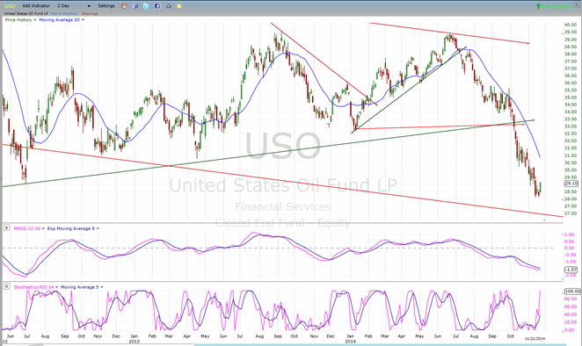Click the purple book icon in toolbar
The width and height of the screenshot is (582, 346).
[135, 6]
